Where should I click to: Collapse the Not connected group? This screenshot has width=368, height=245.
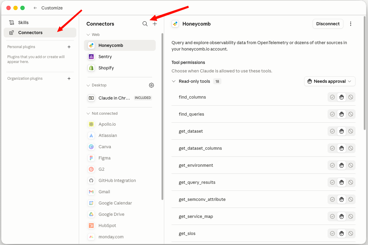tap(89, 114)
